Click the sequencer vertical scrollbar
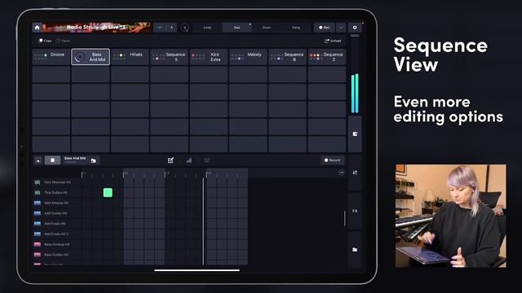Screen dimensions: 522x293 point(344,218)
